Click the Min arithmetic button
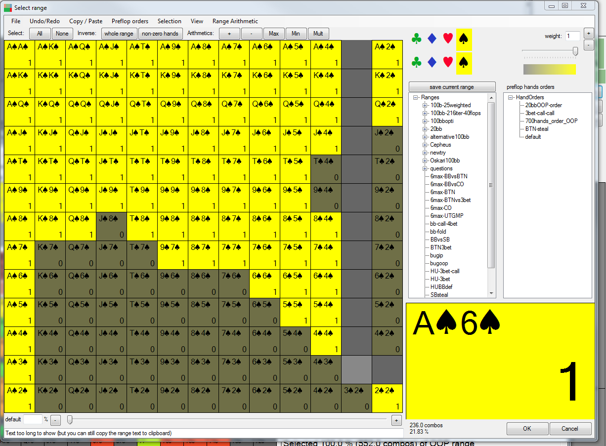The height and width of the screenshot is (446, 606). (x=296, y=34)
